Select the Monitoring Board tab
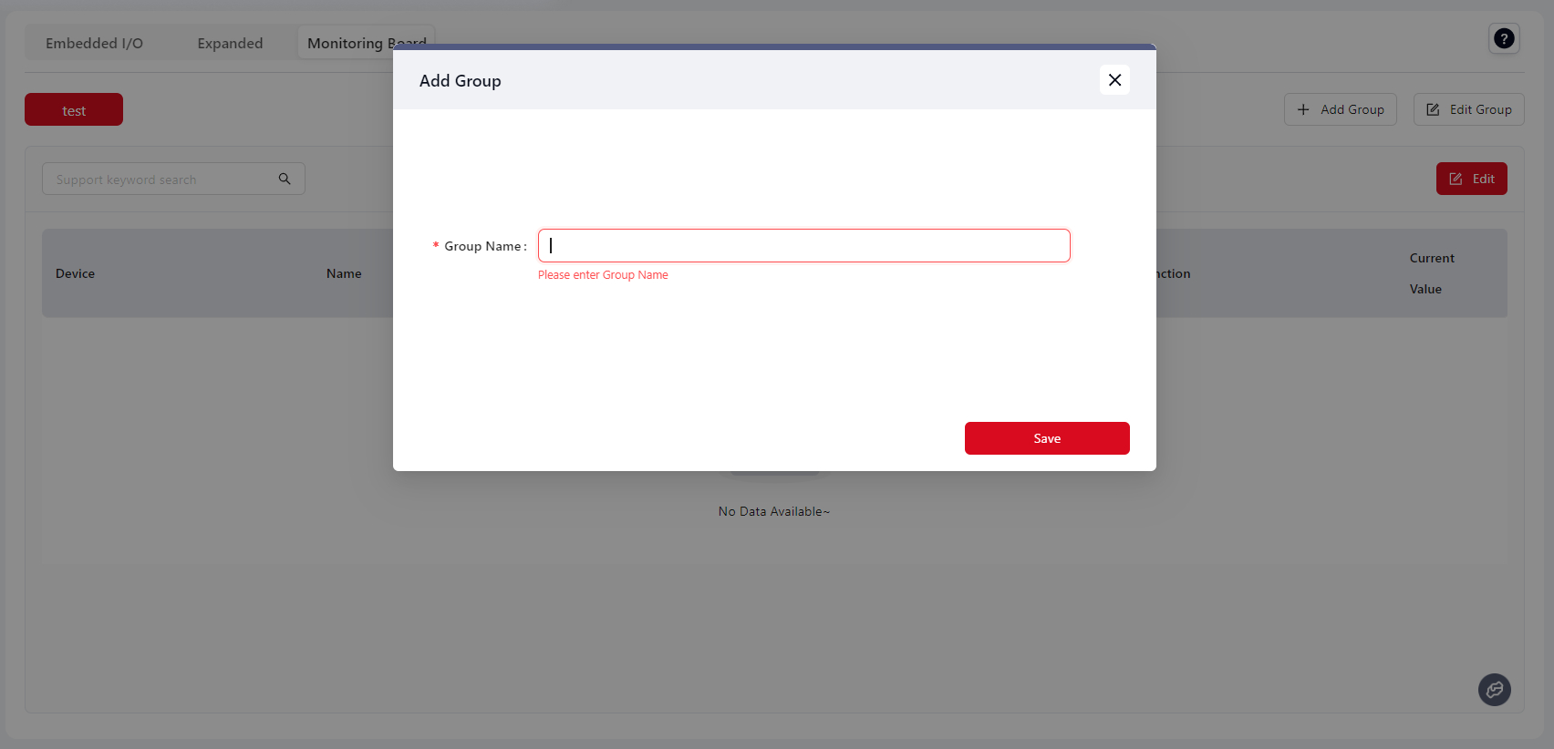This screenshot has height=749, width=1554. tap(347, 43)
